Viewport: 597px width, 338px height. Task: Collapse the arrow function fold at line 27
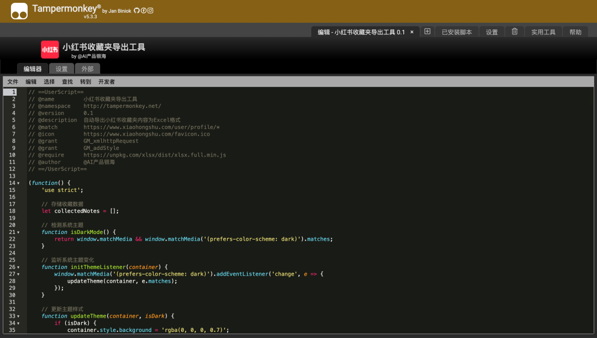point(18,274)
